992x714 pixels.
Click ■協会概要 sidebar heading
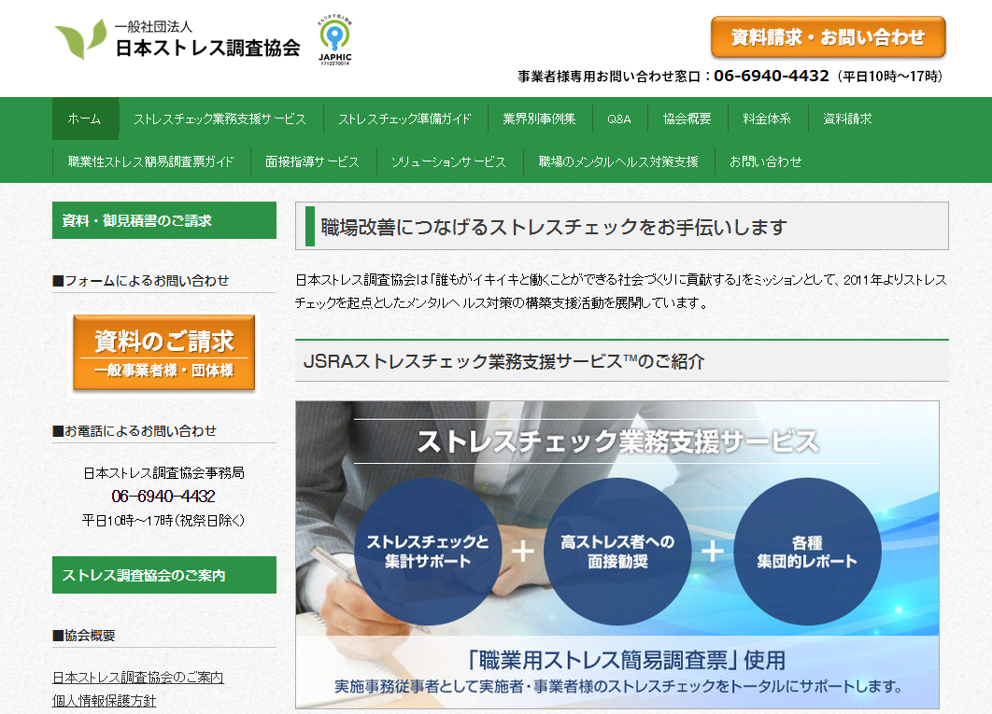pos(84,636)
